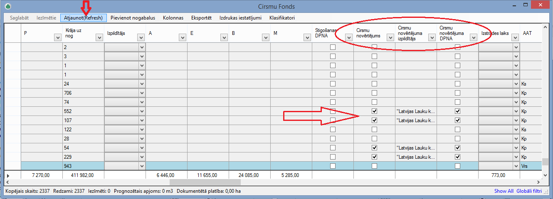
Task: Click the column E total 11 655,00
Action: 208,175
